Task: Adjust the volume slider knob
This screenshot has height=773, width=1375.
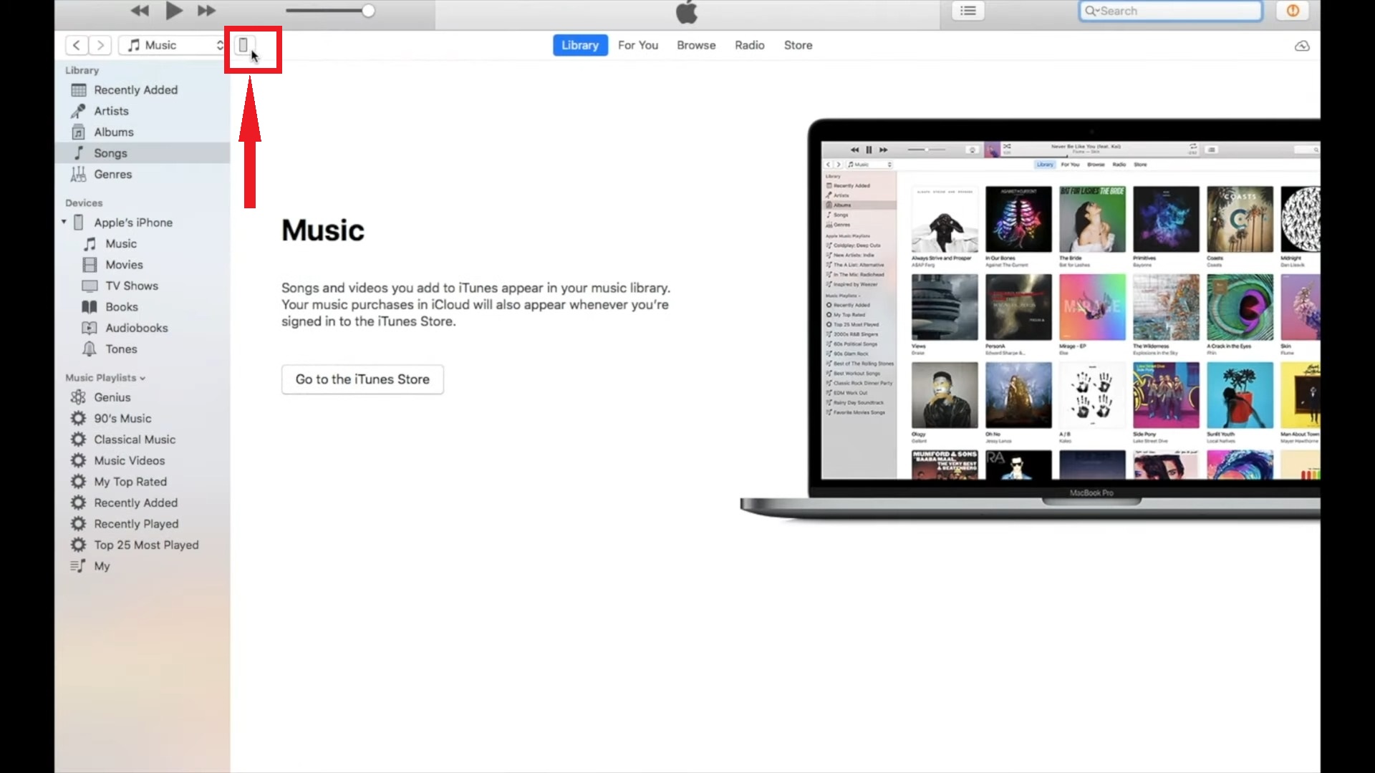Action: [368, 11]
